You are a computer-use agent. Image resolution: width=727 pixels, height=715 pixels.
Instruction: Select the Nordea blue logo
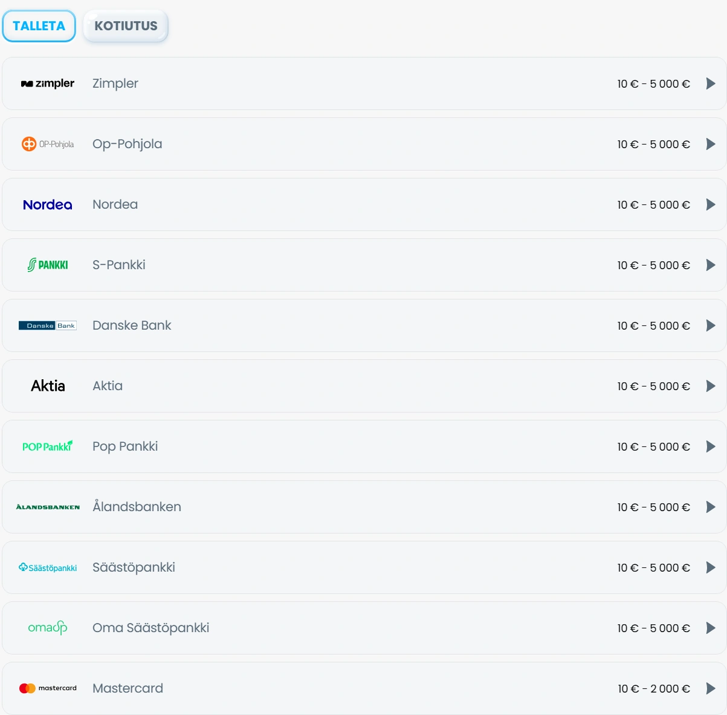(47, 204)
